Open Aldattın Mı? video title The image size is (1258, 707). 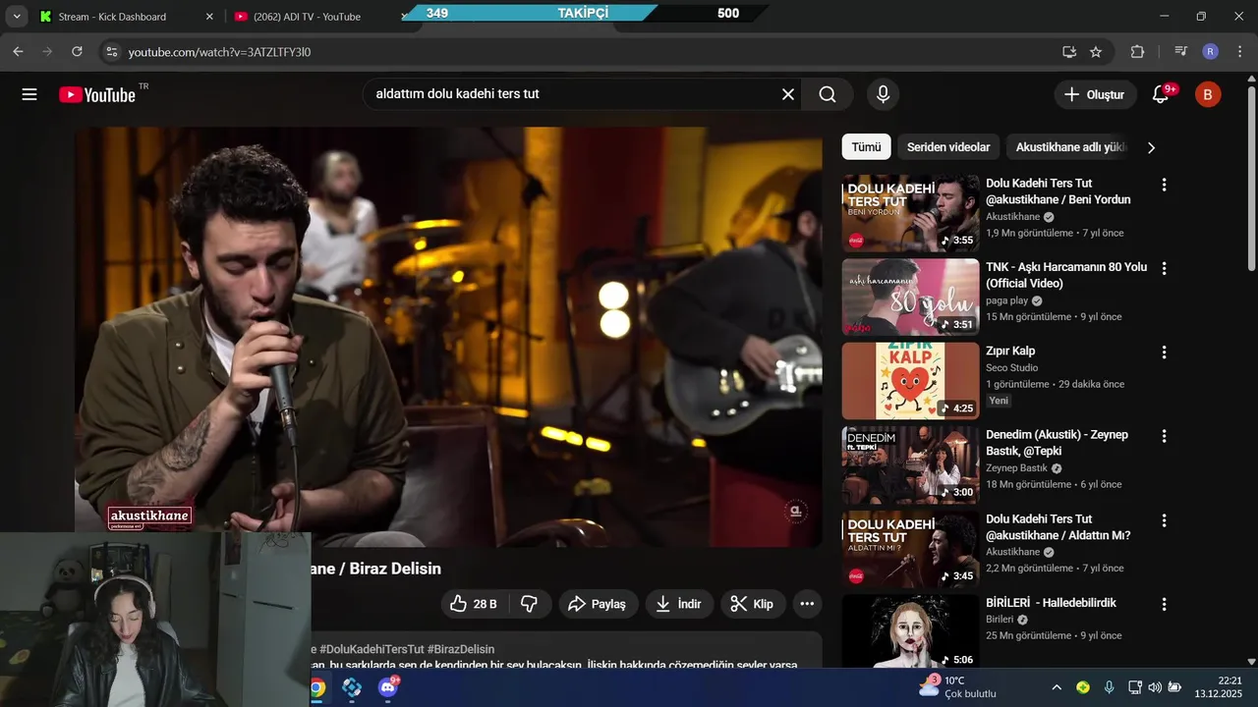1058,527
